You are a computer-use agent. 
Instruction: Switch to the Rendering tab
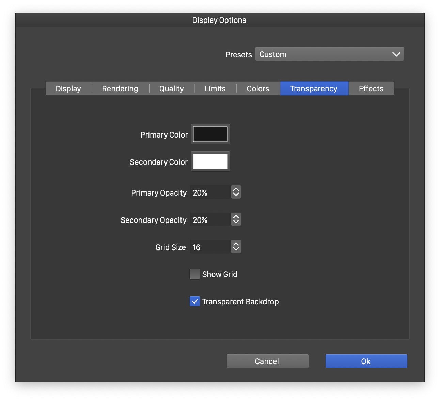[120, 89]
